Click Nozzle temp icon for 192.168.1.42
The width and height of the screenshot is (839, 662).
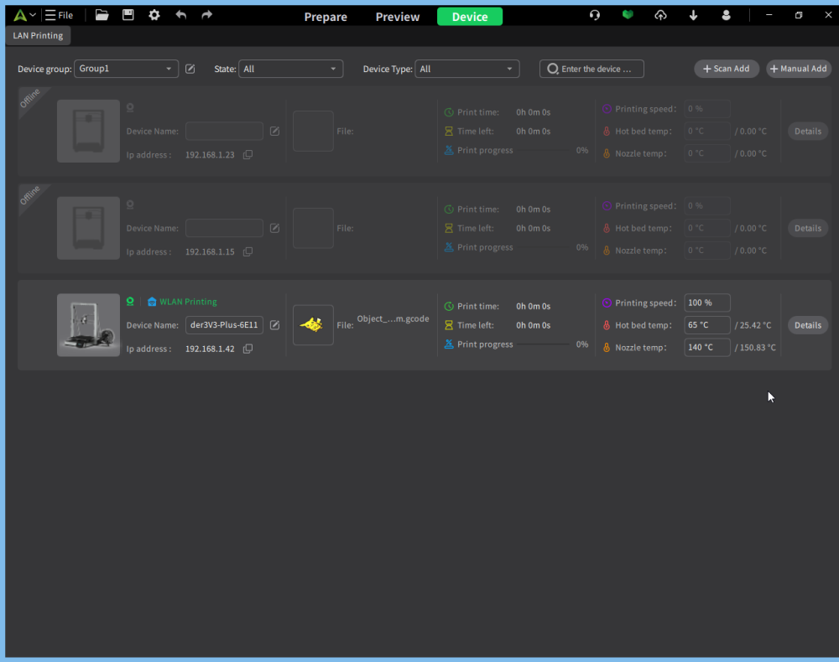tap(607, 347)
